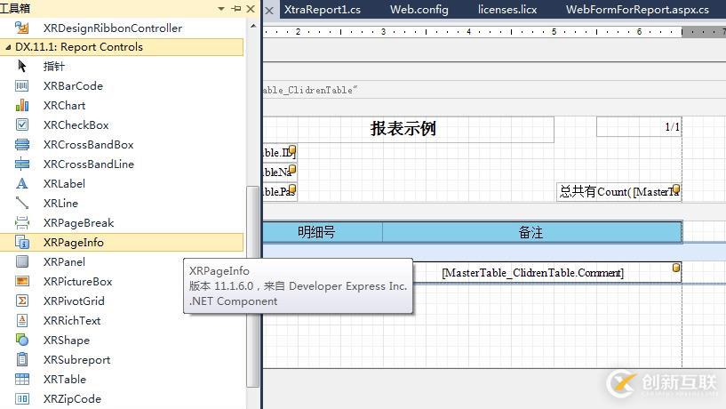Click the XRDesignRibbonController entry text
This screenshot has height=409, width=726.
[113, 28]
